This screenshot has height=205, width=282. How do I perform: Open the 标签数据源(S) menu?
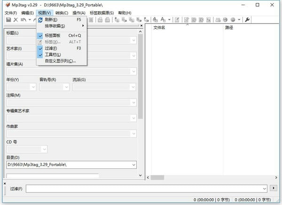point(102,13)
